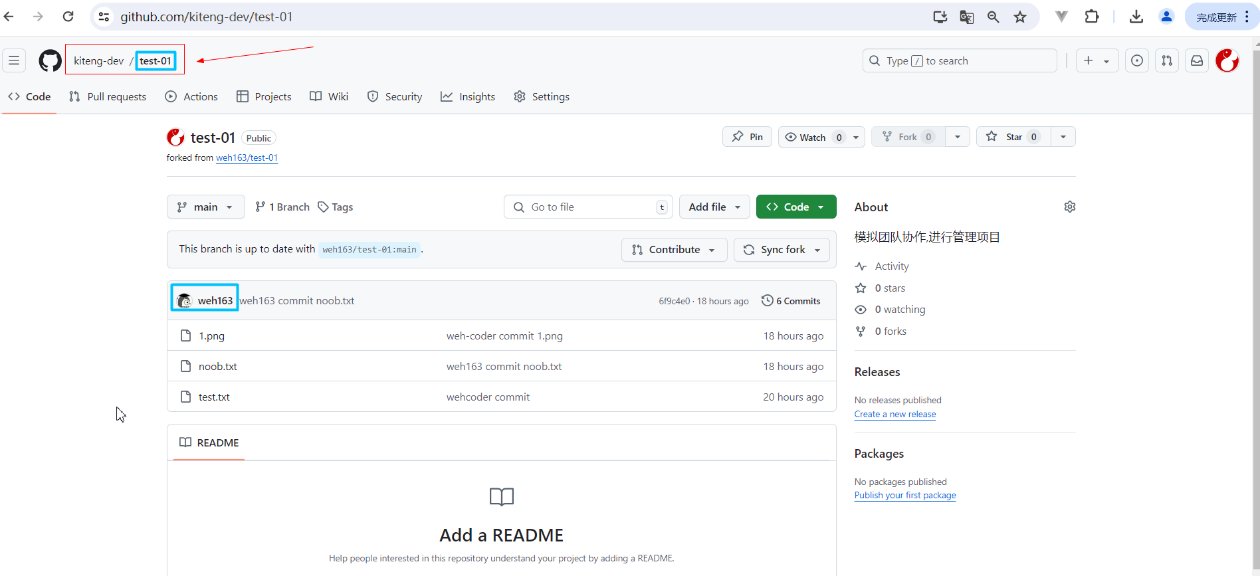Open the weh163/test-01 upstream link

coord(247,157)
